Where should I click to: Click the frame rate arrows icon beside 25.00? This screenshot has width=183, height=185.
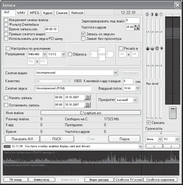tap(137, 27)
